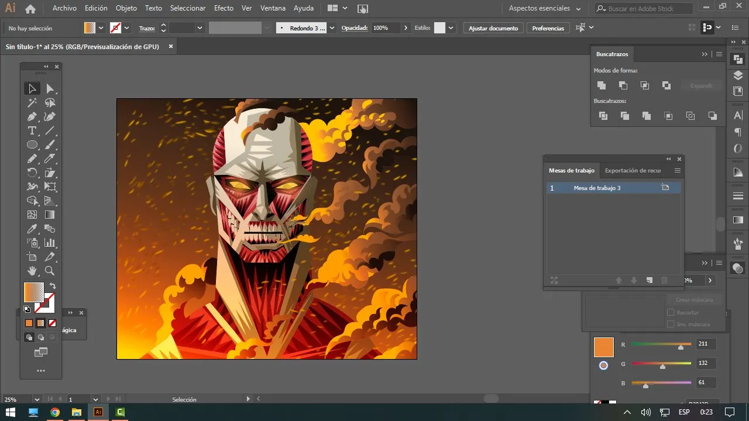The width and height of the screenshot is (749, 421).
Task: Select the Perspective Grid tool
Action: (x=50, y=201)
